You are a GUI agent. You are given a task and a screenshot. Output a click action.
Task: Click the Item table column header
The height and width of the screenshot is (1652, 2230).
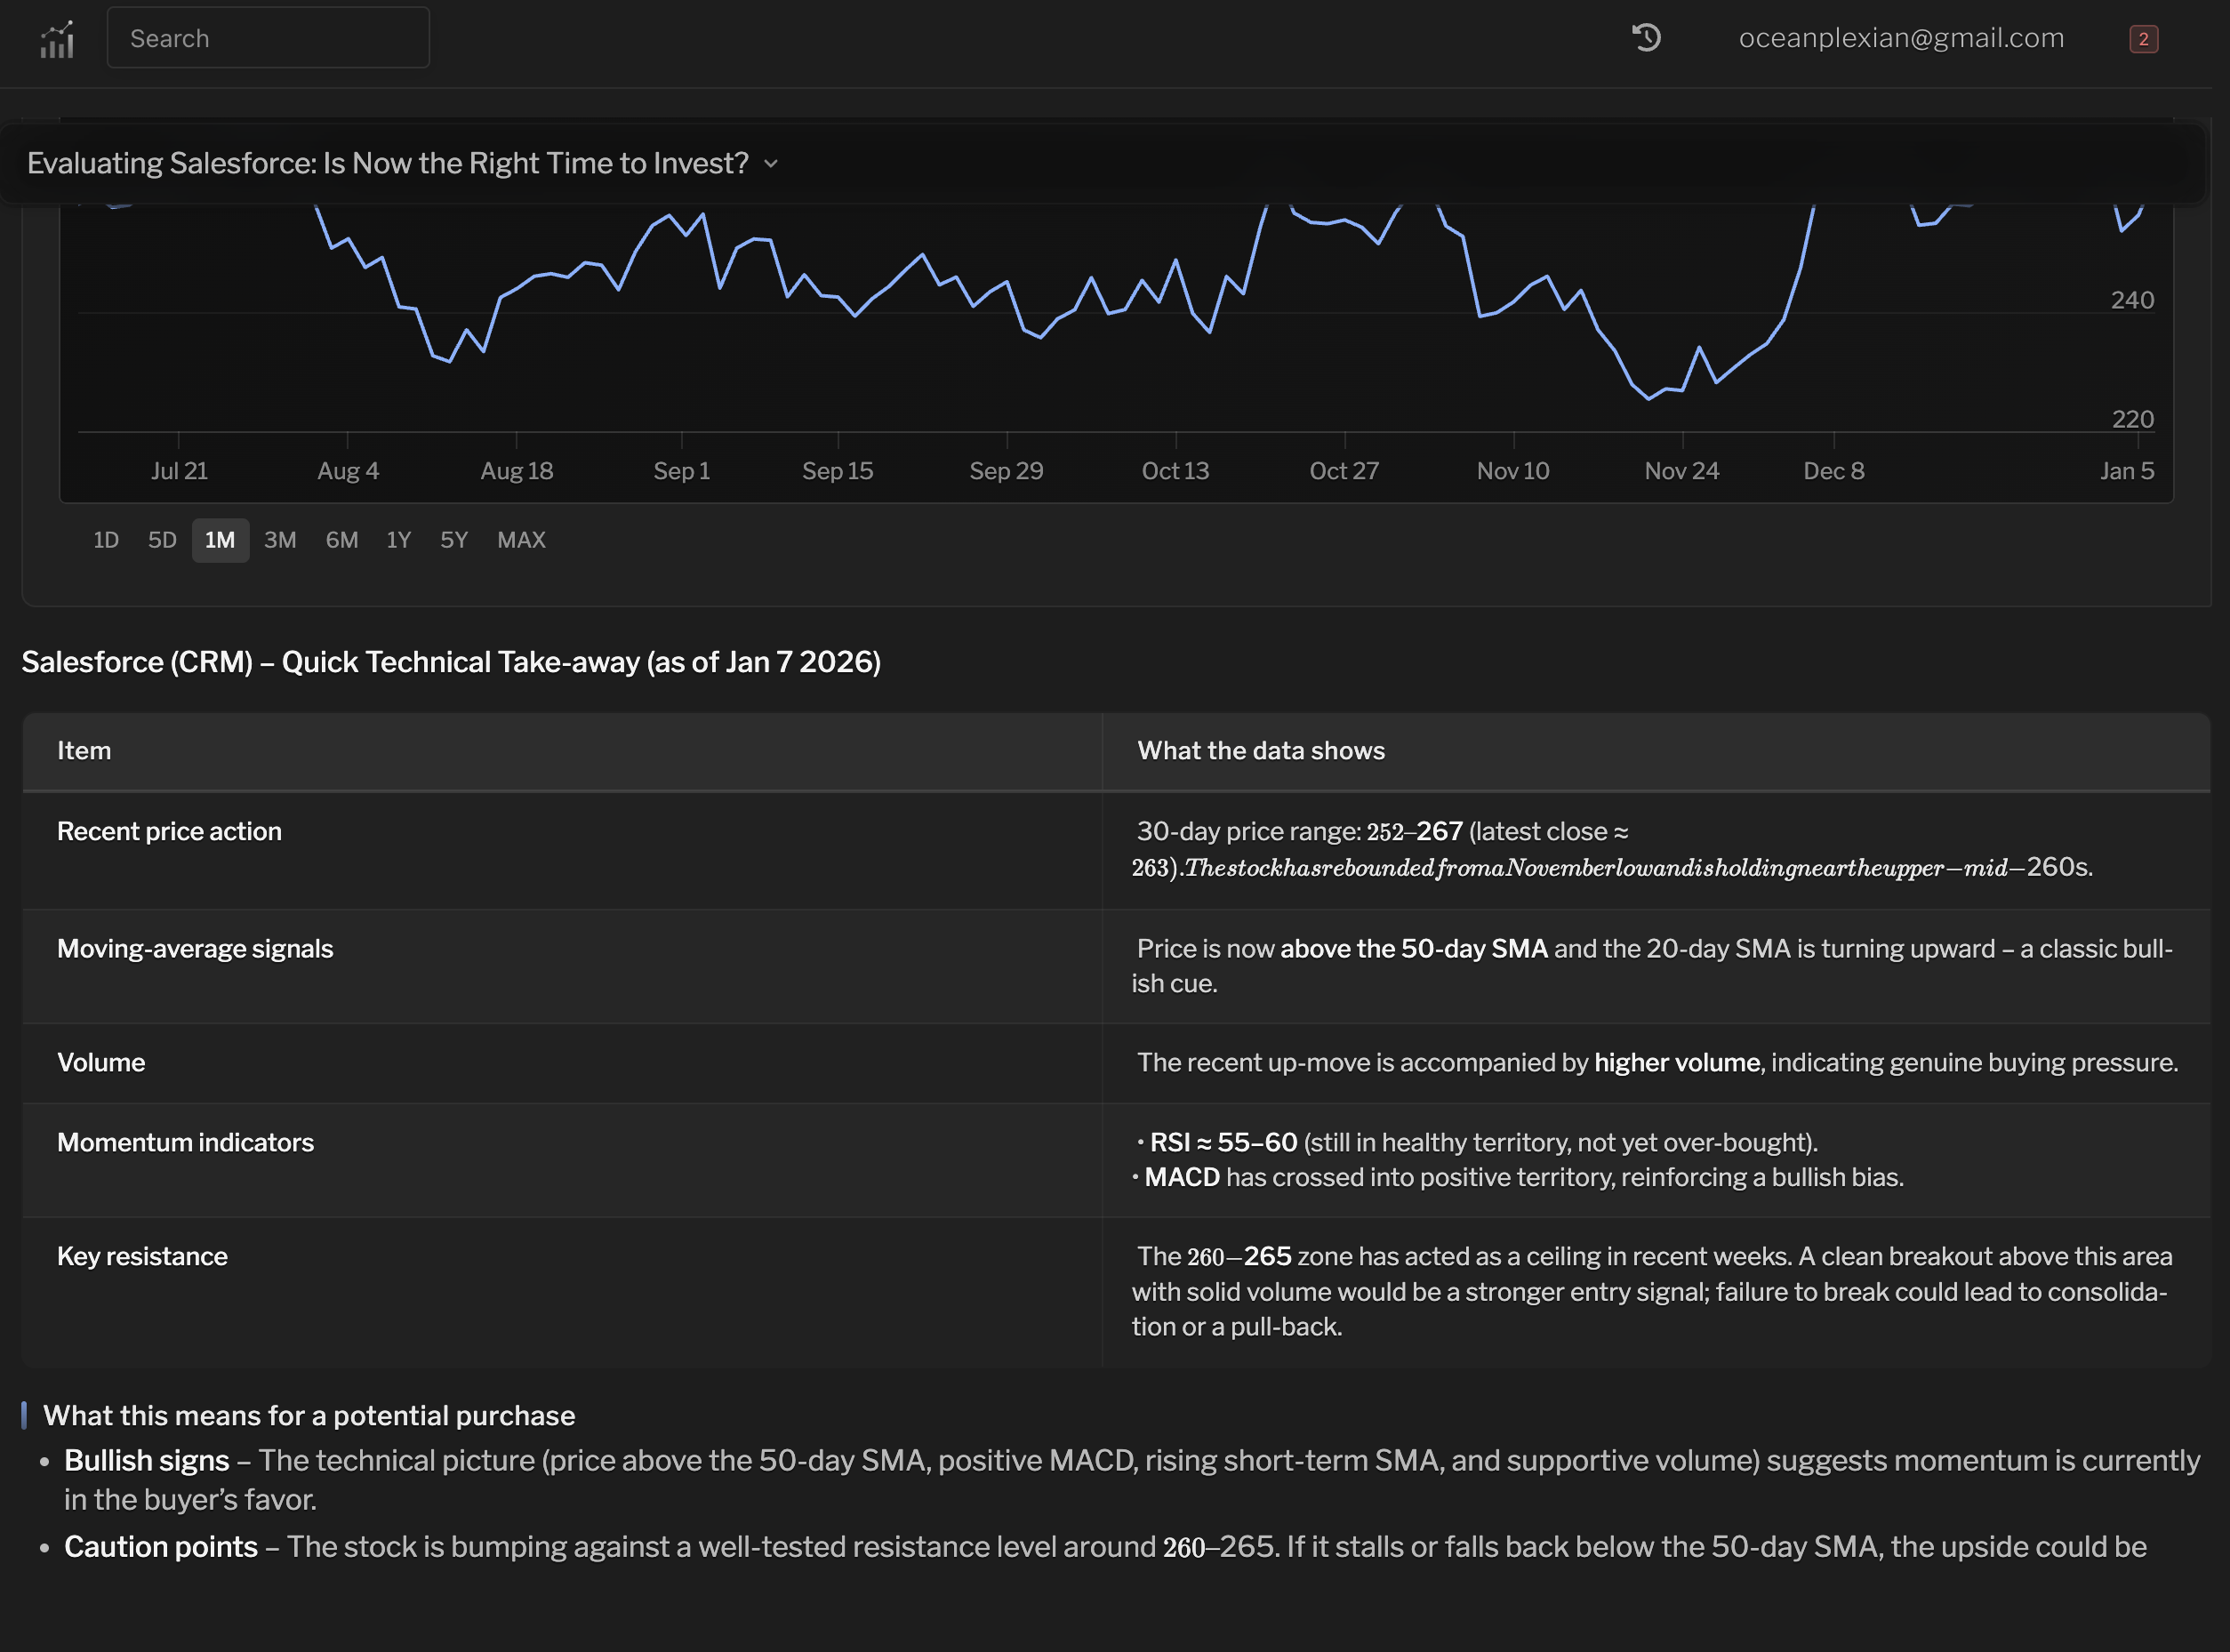click(x=84, y=751)
